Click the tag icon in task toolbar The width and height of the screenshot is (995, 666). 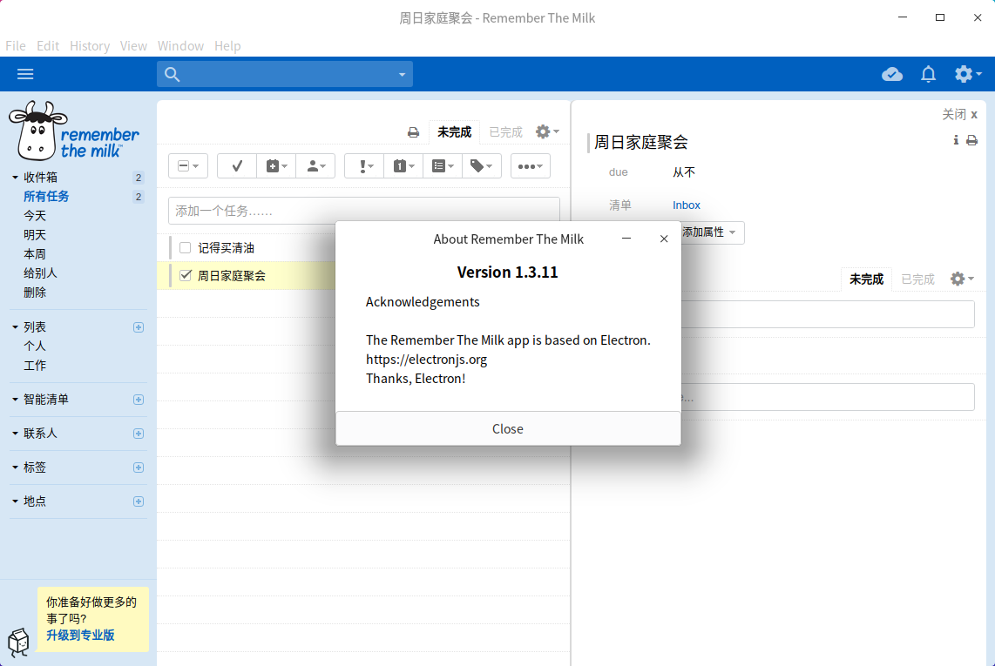481,166
